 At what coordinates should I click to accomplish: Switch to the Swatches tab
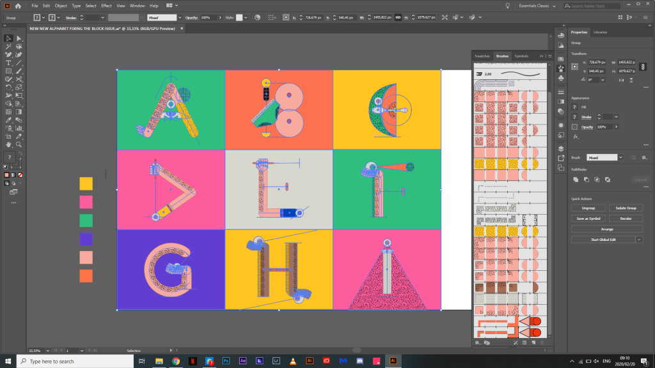click(x=482, y=56)
